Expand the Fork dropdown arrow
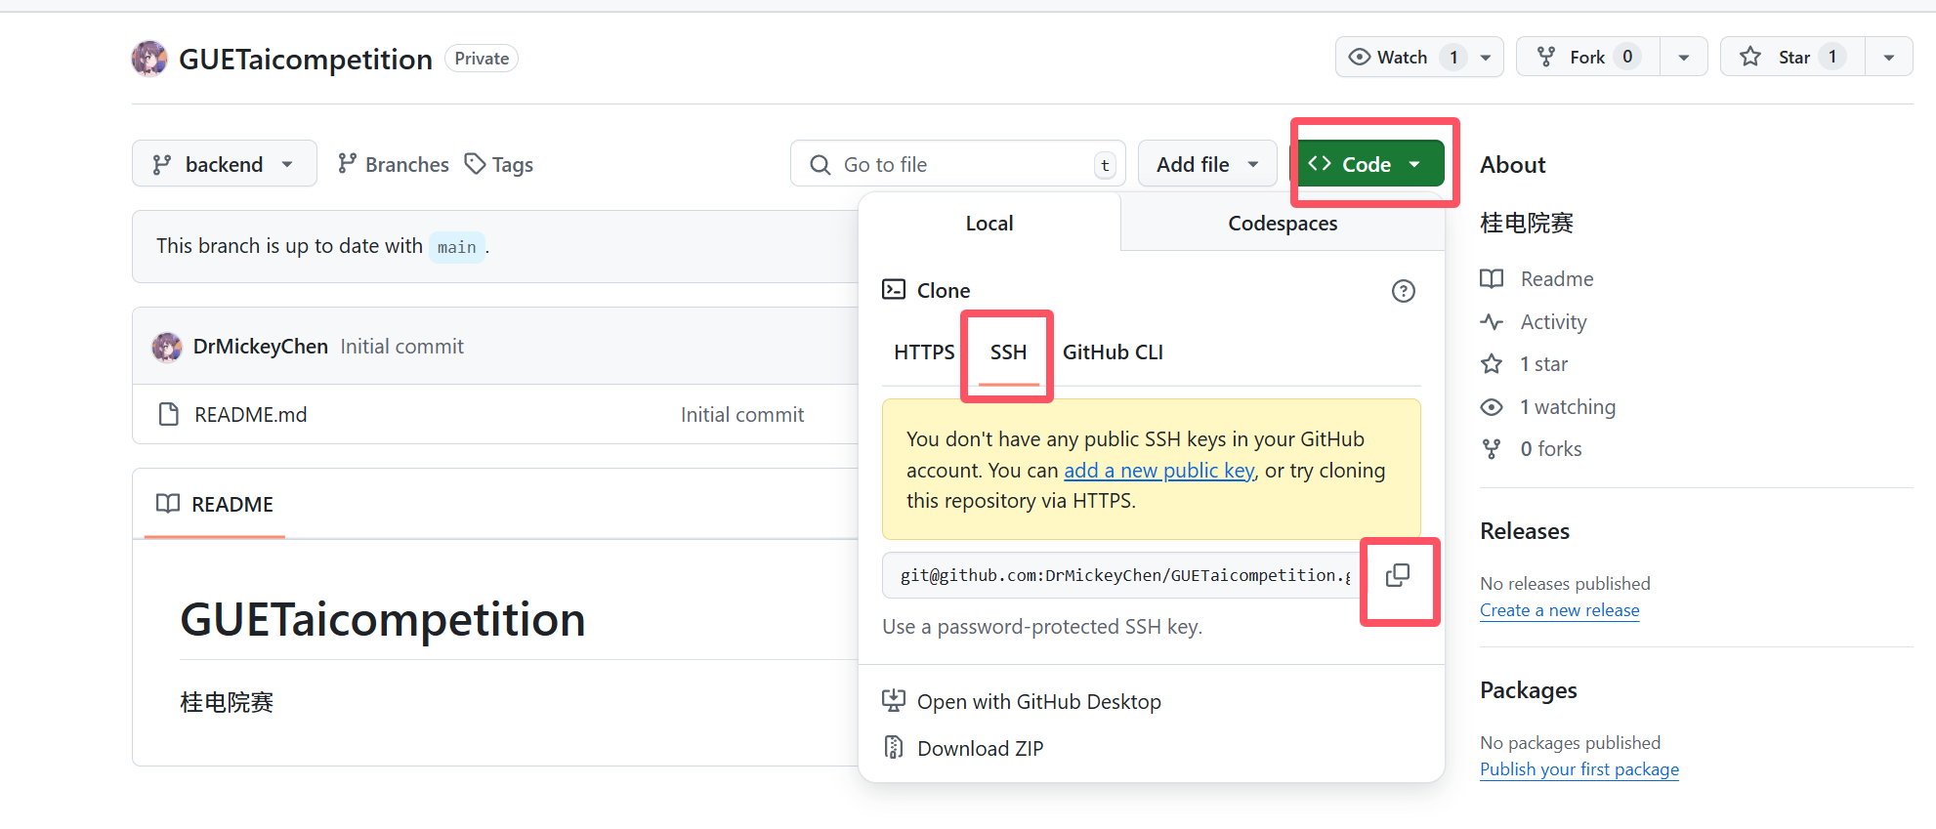1936x829 pixels. click(1684, 58)
